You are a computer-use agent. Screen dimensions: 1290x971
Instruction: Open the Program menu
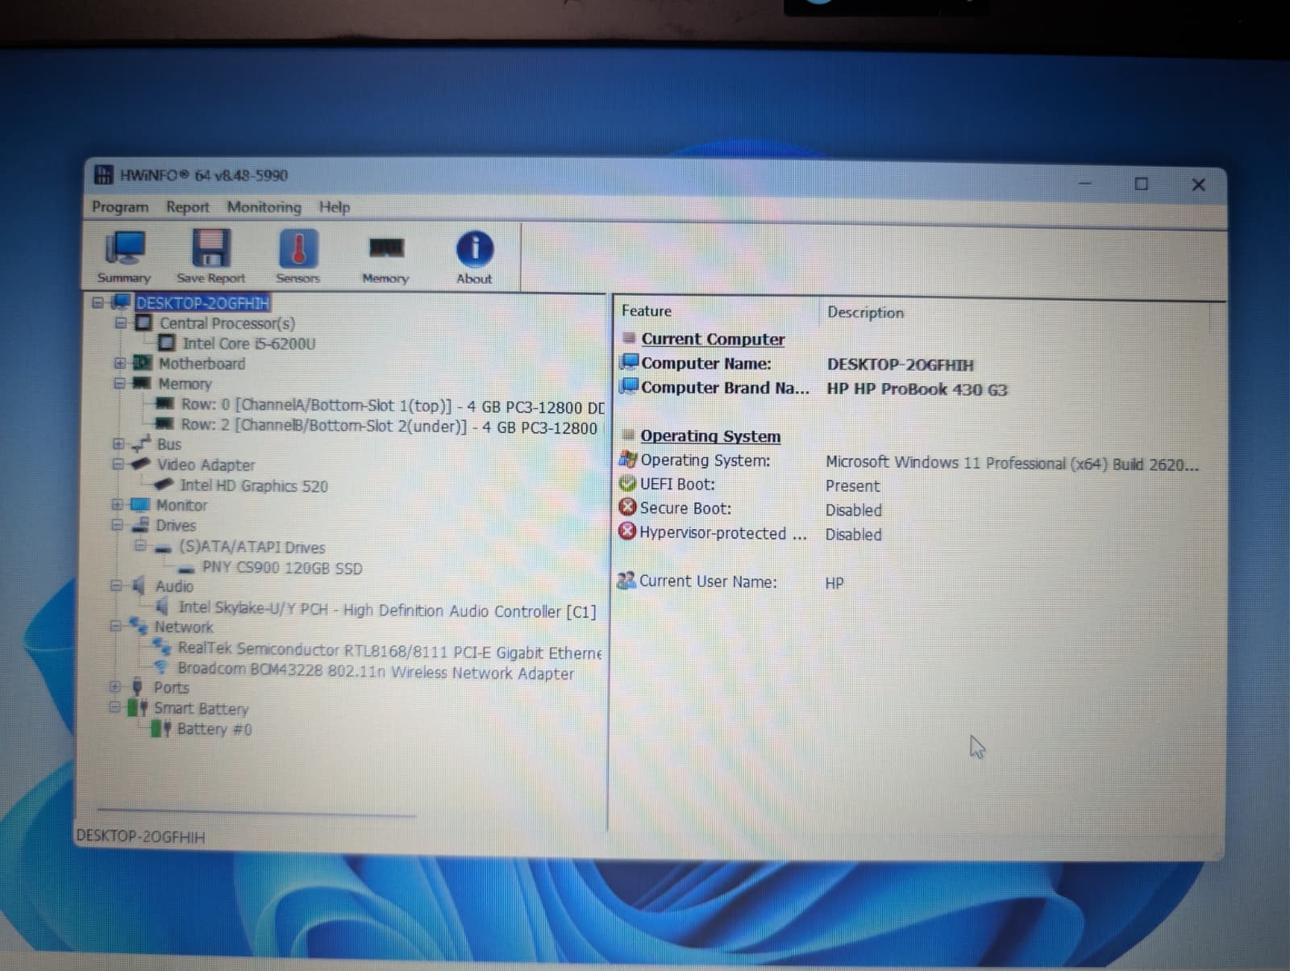tap(120, 206)
